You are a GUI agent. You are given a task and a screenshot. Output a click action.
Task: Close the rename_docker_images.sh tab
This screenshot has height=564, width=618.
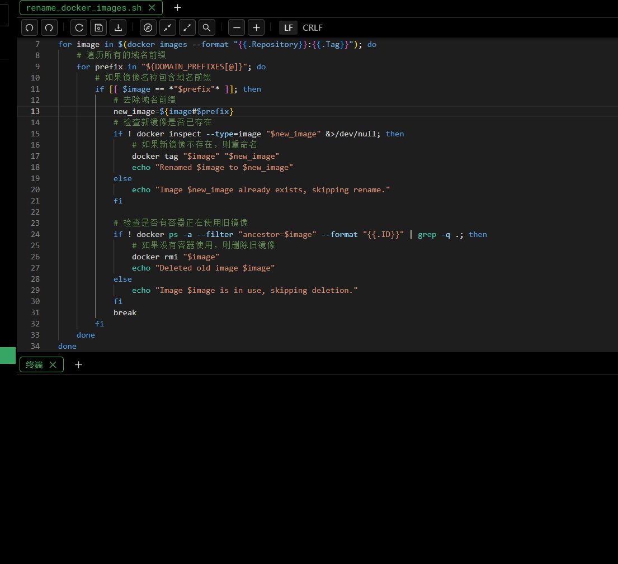(152, 8)
